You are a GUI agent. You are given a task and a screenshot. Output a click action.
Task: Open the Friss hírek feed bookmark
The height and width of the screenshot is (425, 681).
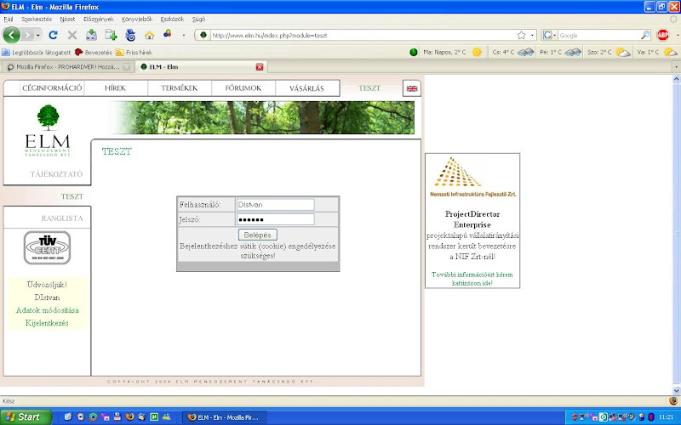(134, 53)
